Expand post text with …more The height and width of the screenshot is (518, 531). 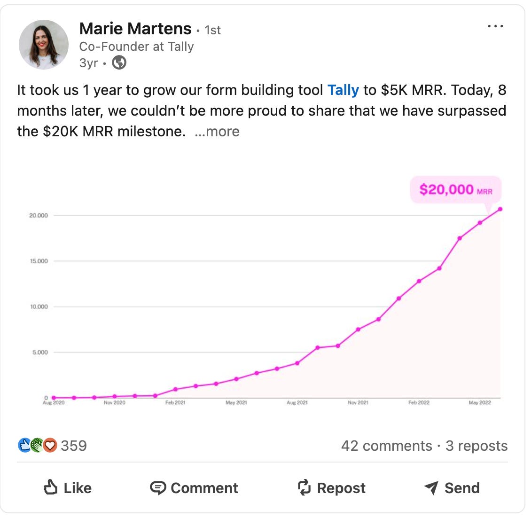217,132
